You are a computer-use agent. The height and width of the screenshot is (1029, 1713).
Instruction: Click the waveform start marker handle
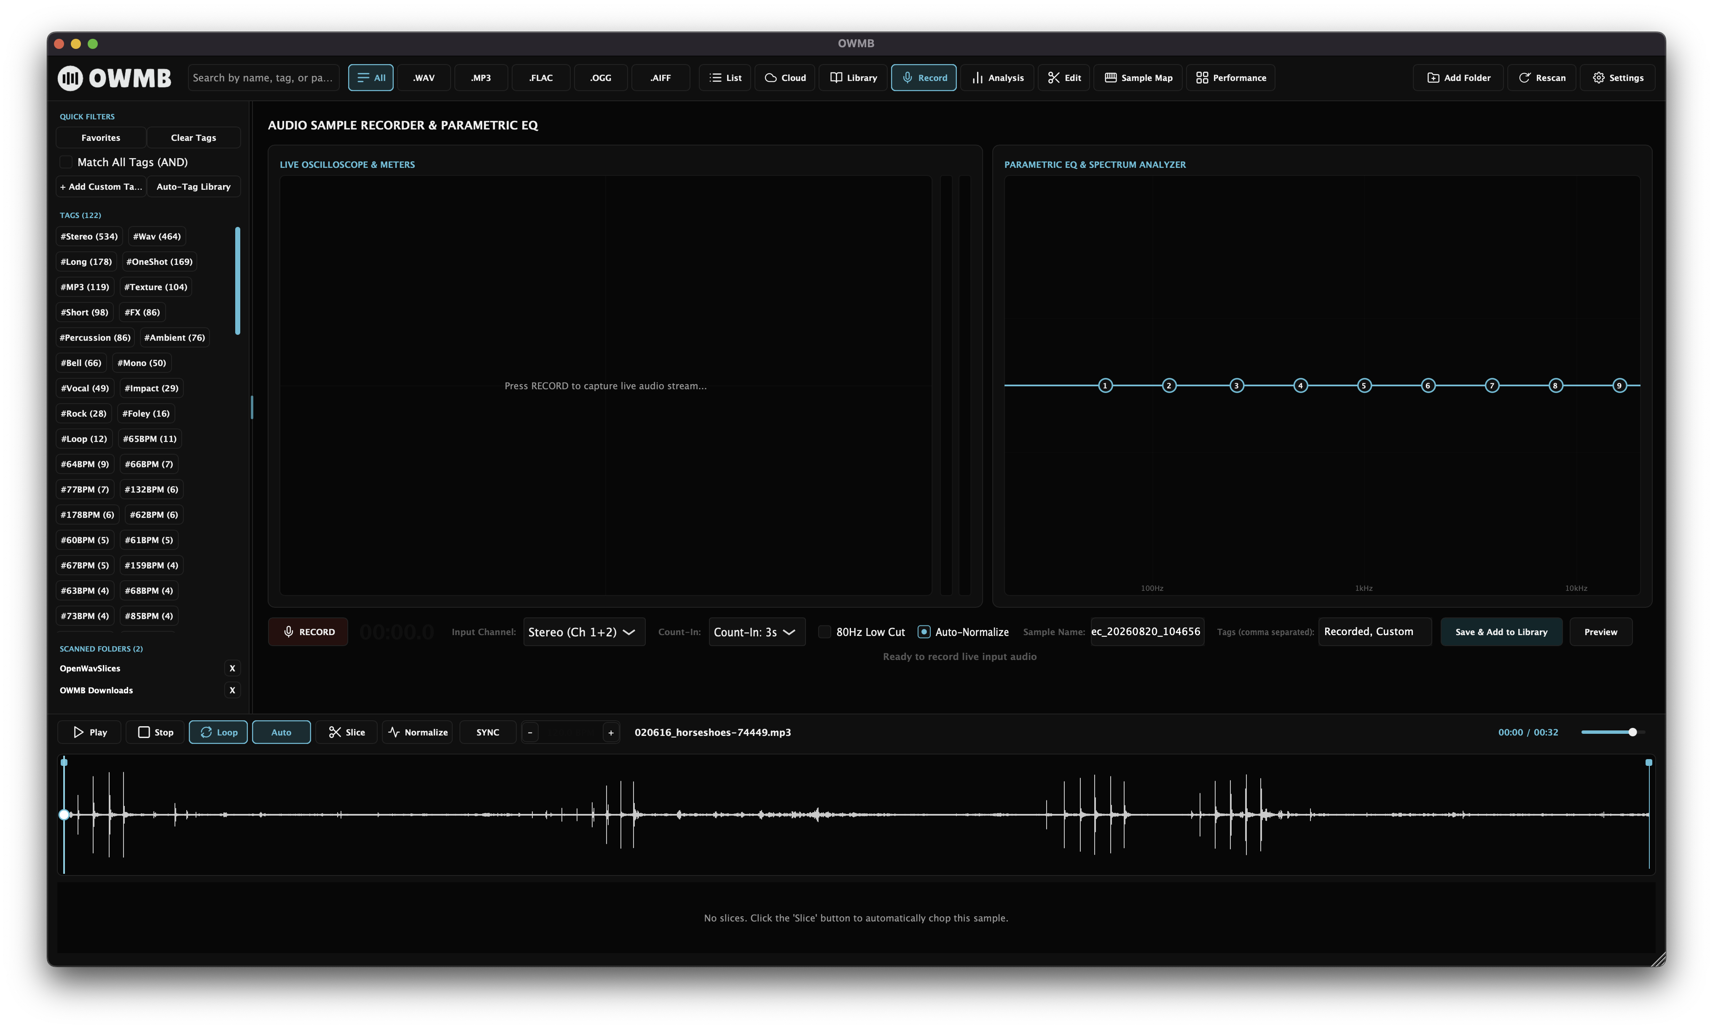click(x=64, y=763)
